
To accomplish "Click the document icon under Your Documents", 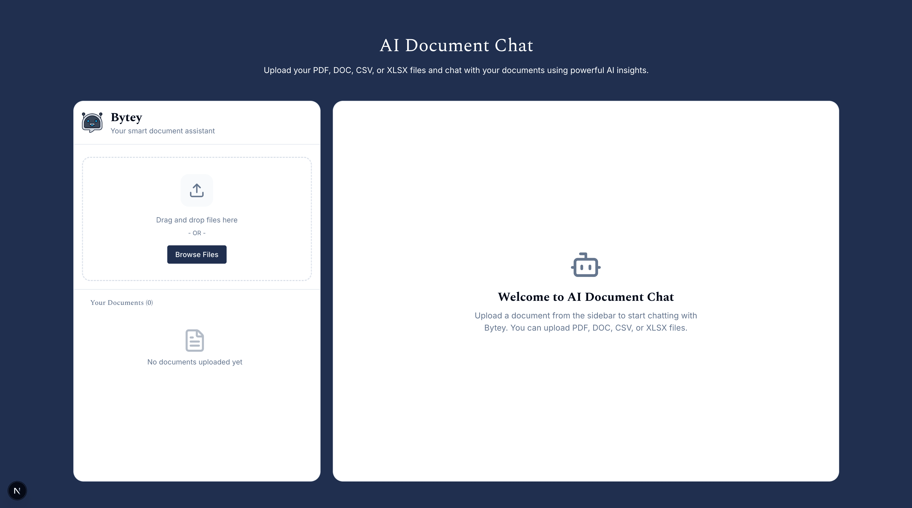I will [194, 340].
